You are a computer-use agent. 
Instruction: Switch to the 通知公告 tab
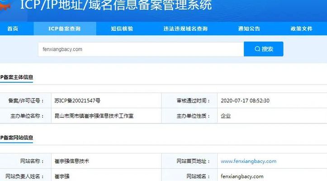(249, 29)
